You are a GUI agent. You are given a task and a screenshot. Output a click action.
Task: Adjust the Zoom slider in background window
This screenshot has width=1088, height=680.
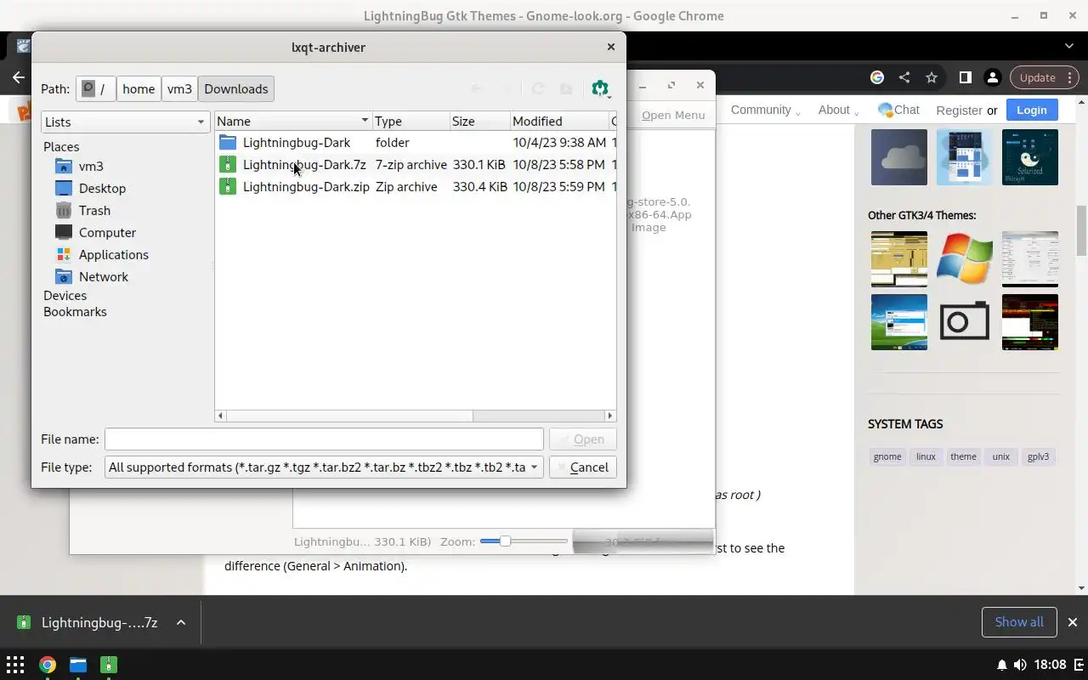[523, 541]
